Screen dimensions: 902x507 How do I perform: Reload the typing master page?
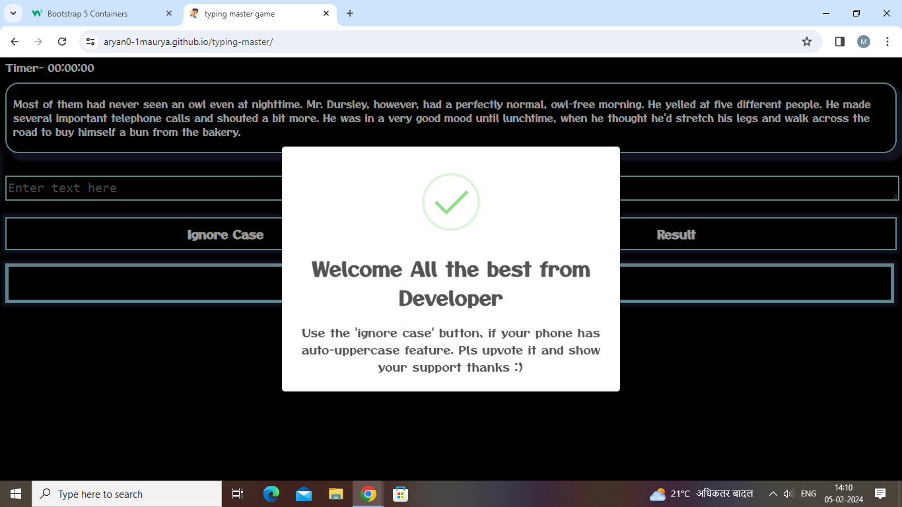click(62, 42)
